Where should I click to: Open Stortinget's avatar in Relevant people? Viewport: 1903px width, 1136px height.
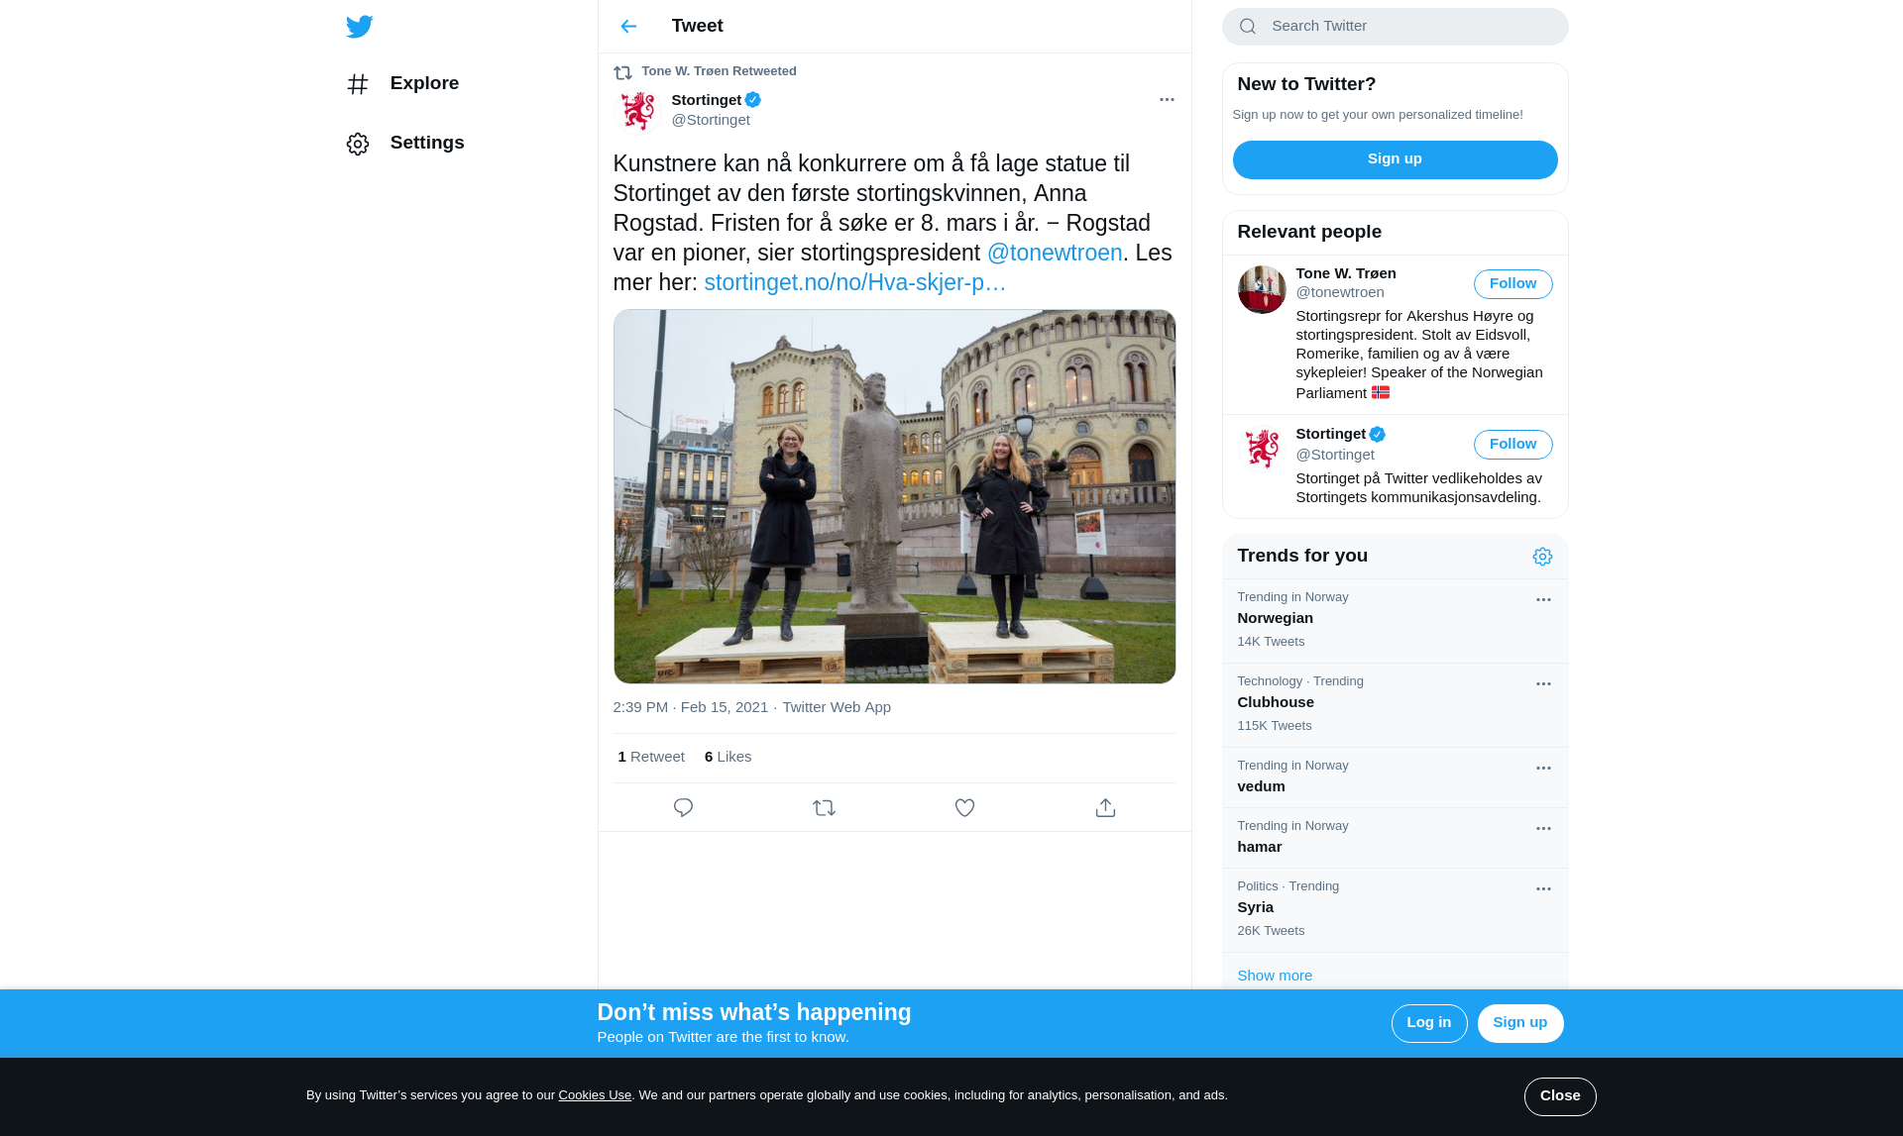(x=1262, y=450)
